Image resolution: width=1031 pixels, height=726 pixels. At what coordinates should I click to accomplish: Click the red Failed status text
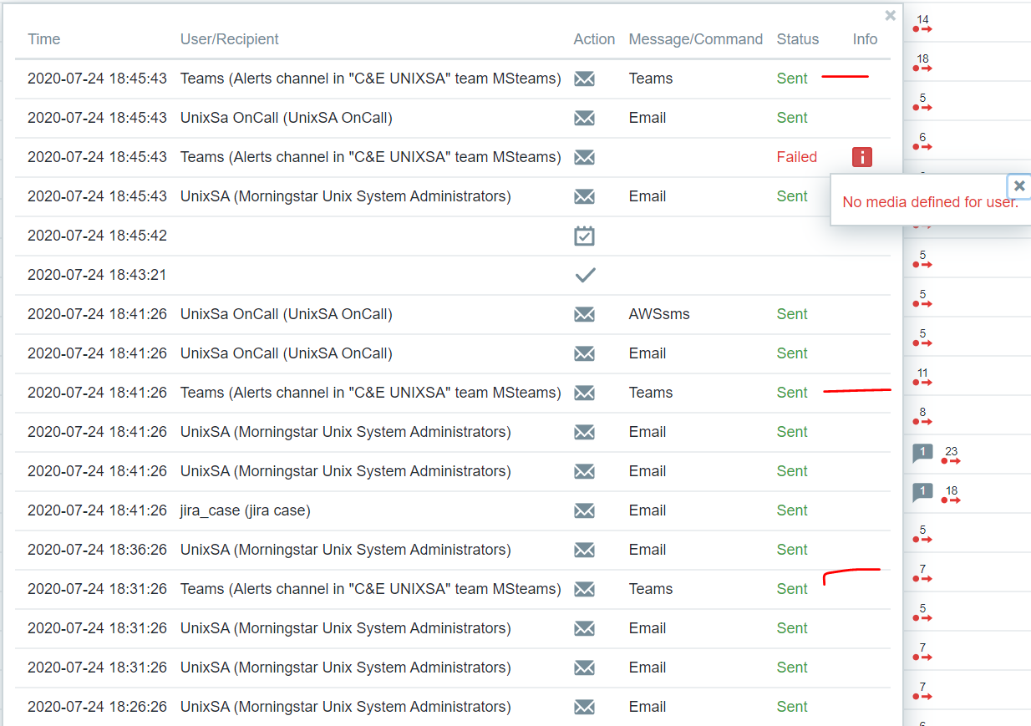coord(796,157)
